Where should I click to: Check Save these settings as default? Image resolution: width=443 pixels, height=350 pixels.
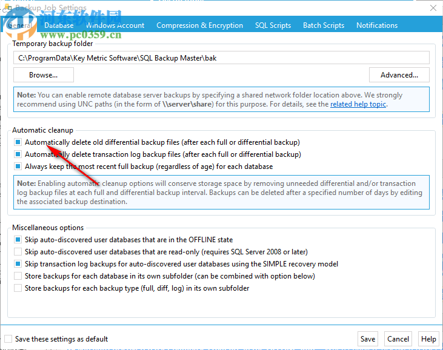click(8, 338)
